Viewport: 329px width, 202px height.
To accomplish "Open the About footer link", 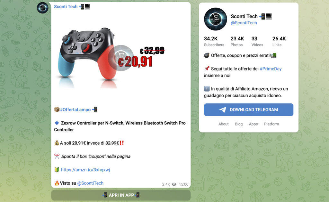I will click(x=224, y=124).
